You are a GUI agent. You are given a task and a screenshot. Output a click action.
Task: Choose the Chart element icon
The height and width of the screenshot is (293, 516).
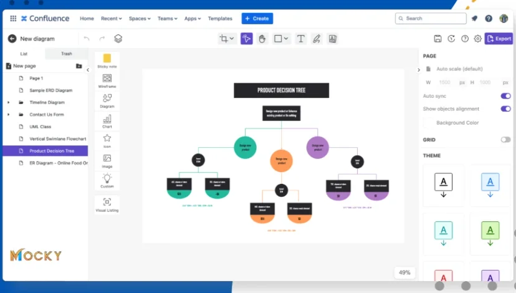click(107, 121)
